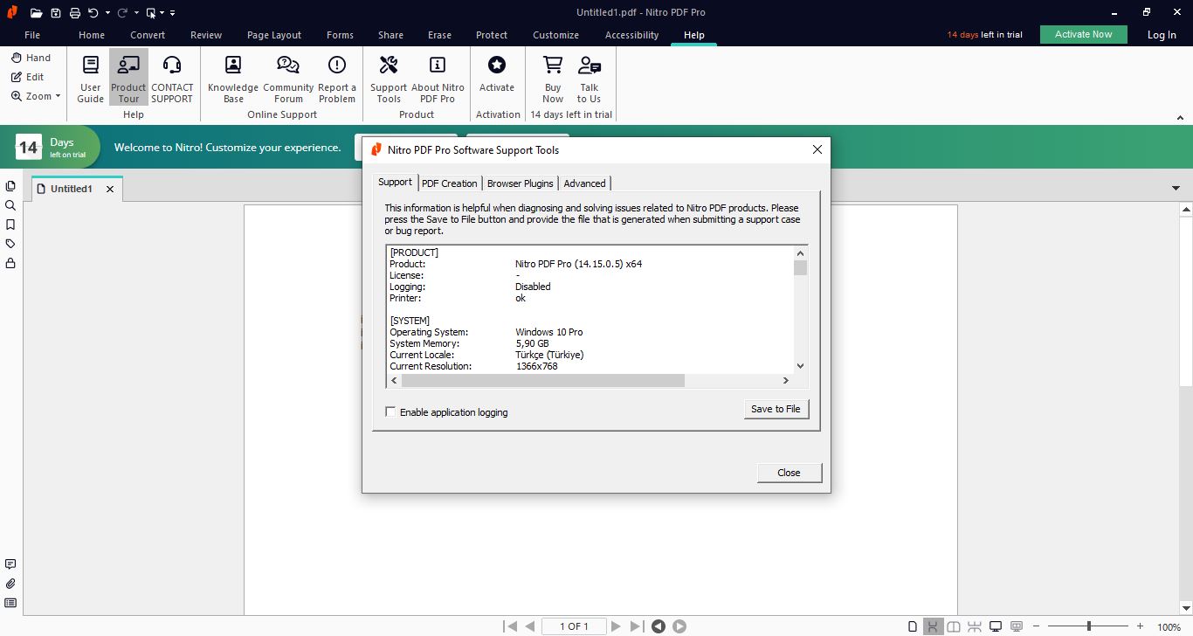Open Support Tools from ribbon
The image size is (1193, 636).
(x=389, y=79)
